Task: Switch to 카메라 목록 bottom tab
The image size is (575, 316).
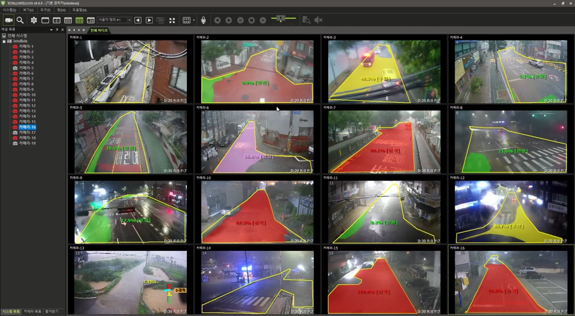Action: pos(33,312)
